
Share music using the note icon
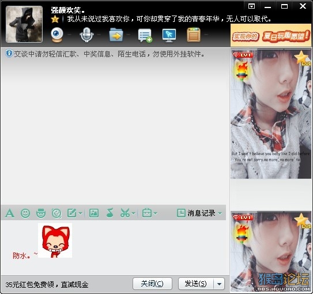pyautogui.click(x=110, y=213)
